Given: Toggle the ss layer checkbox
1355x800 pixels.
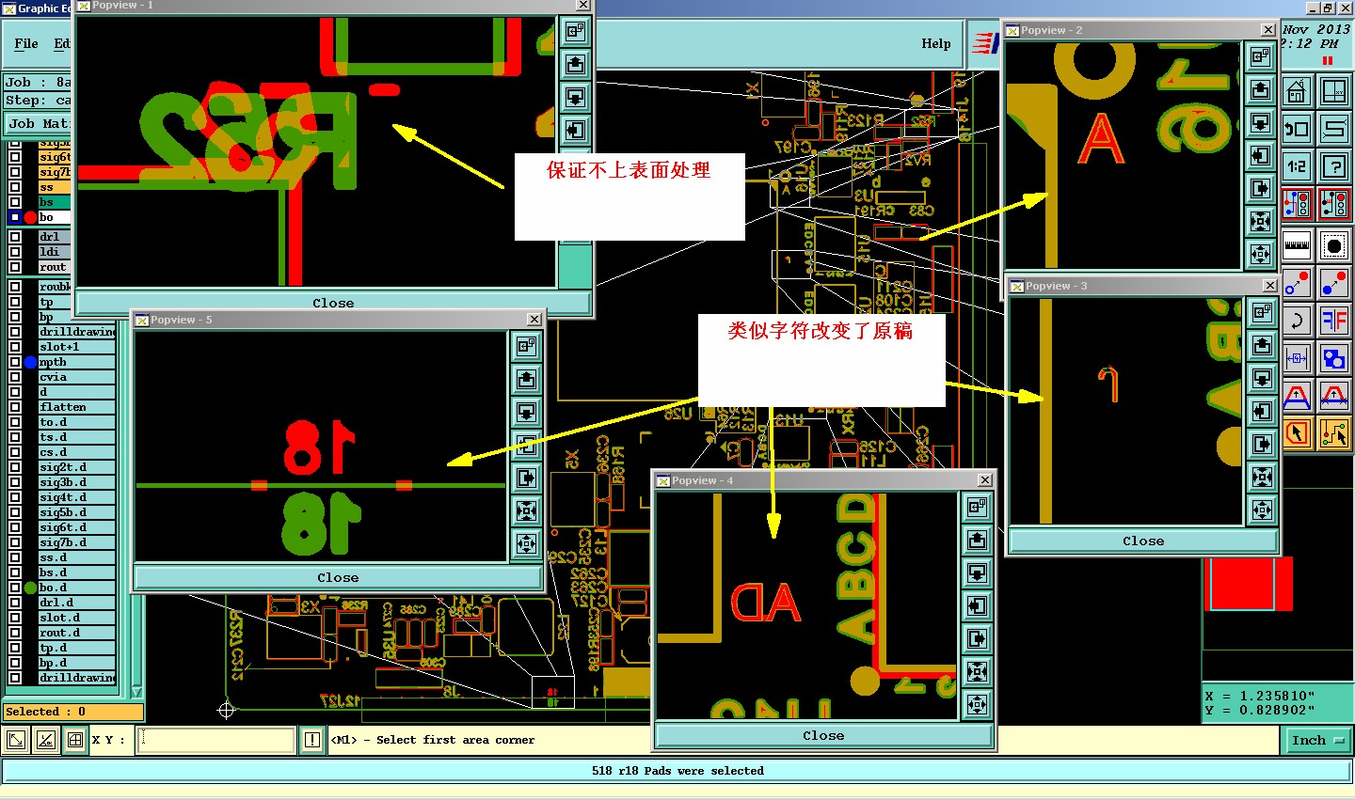Looking at the screenshot, I should 15,187.
